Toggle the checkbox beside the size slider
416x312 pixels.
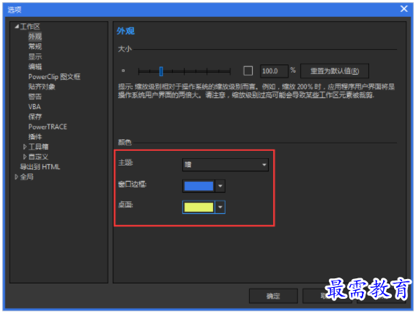coord(248,71)
